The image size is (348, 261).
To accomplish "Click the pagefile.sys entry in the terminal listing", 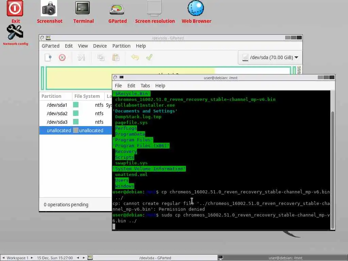I will [131, 122].
